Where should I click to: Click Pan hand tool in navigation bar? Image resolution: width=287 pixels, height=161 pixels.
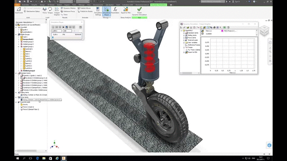(270, 48)
